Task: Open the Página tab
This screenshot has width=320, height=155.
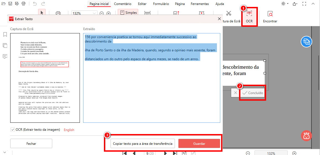Action: pos(180,4)
